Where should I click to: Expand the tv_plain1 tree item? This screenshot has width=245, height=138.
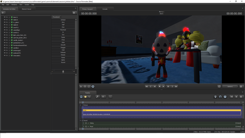(7, 22)
